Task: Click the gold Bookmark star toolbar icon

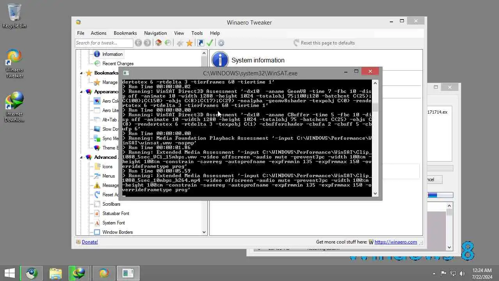Action: (x=189, y=43)
